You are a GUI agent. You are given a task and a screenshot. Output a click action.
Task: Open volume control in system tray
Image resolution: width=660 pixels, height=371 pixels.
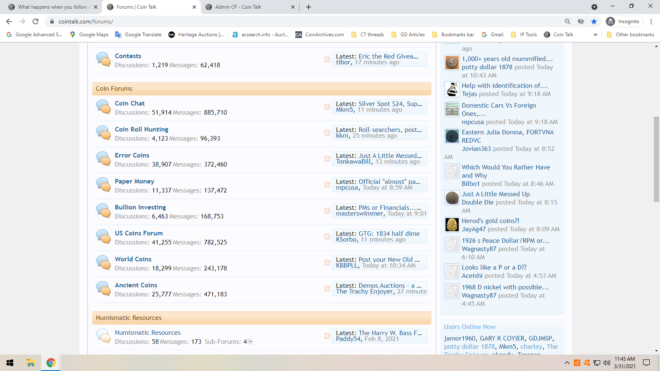(x=606, y=363)
